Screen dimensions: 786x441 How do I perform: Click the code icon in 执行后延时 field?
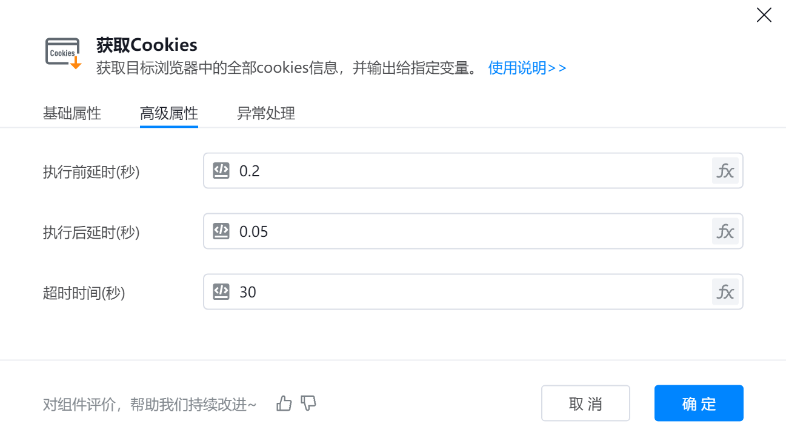point(221,231)
